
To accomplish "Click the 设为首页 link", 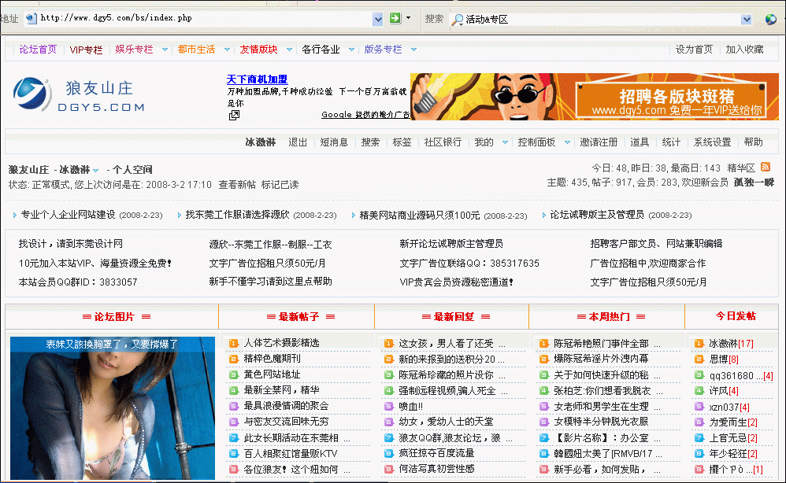I will pos(694,50).
